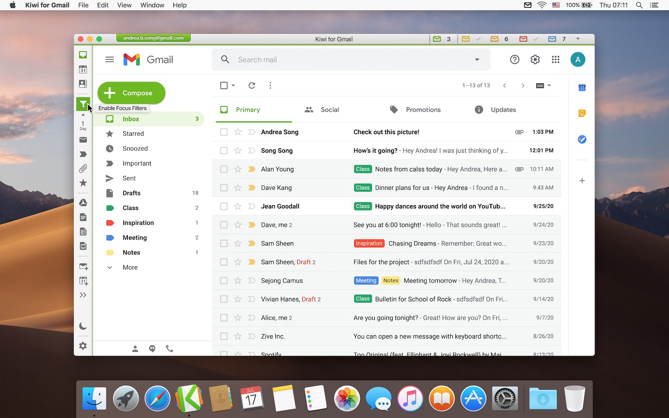Switch to Updates tab
Image resolution: width=669 pixels, height=418 pixels.
coord(495,110)
